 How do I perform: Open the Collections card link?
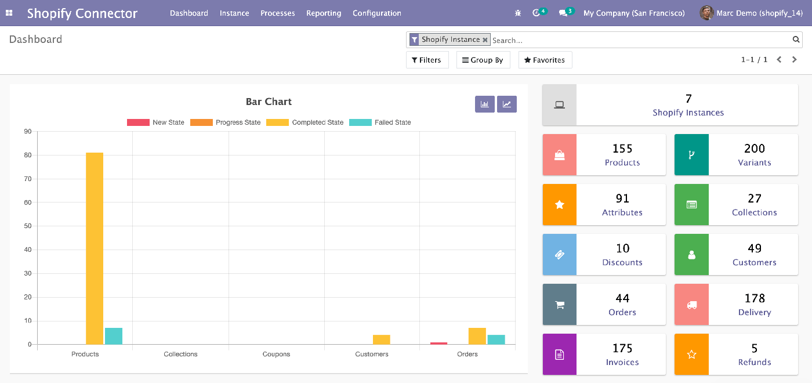(x=755, y=212)
